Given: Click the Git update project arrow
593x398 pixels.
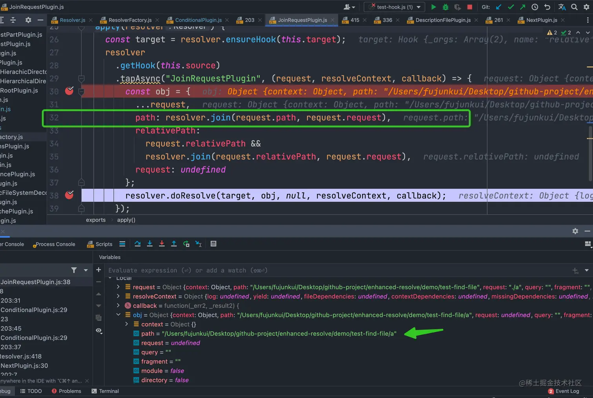Looking at the screenshot, I should tap(498, 7).
